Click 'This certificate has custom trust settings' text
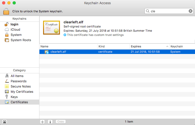This screenshot has width=195, height=125. (x=95, y=35)
